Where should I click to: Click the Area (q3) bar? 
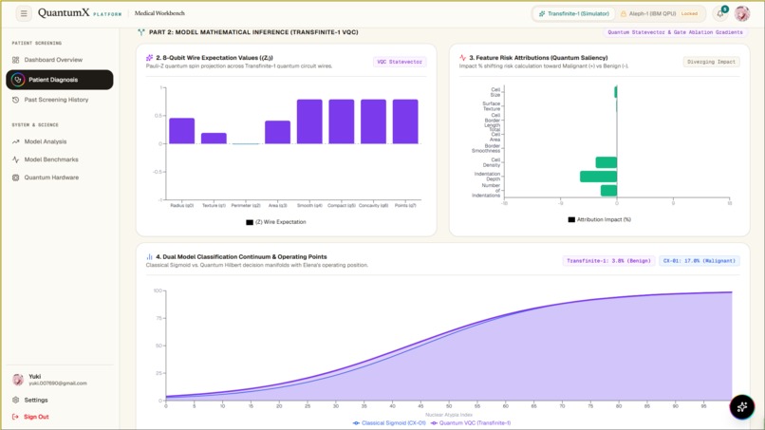tap(277, 132)
